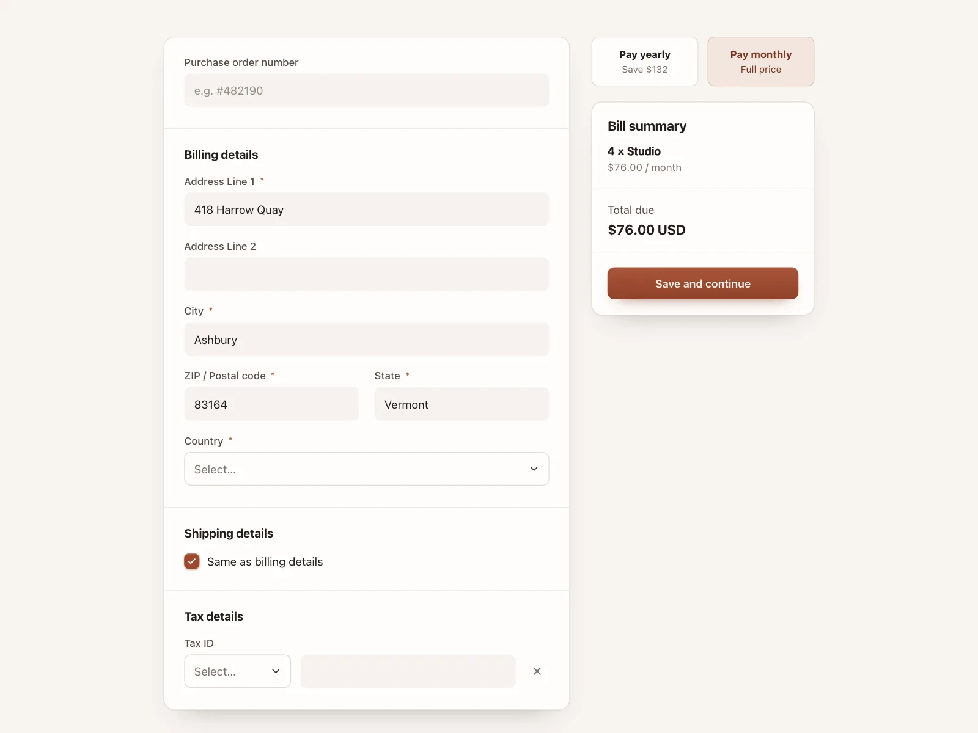
Task: Open the Country select dropdown
Action: tap(367, 469)
